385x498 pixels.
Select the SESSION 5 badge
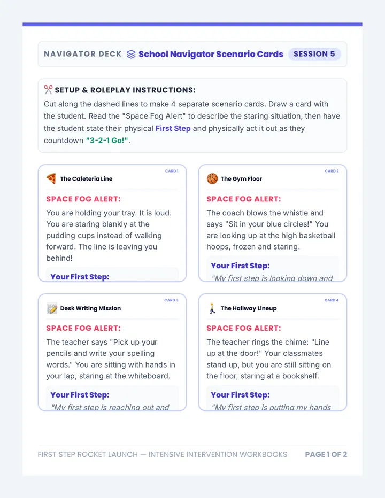click(314, 54)
